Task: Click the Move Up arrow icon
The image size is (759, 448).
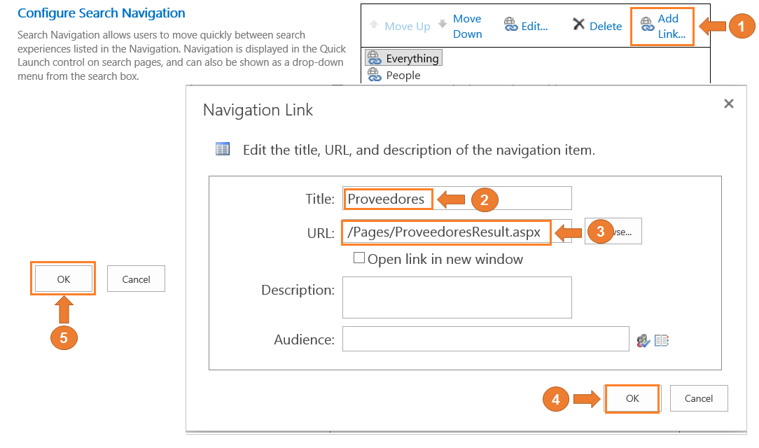Action: tap(375, 26)
